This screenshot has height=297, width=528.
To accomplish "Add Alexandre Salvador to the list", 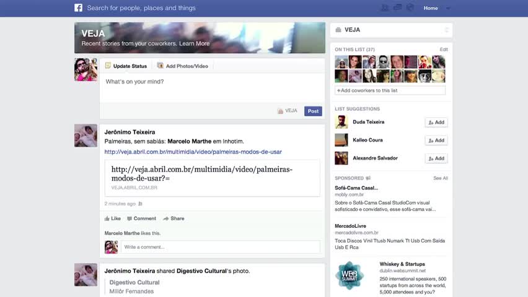I will (436, 158).
